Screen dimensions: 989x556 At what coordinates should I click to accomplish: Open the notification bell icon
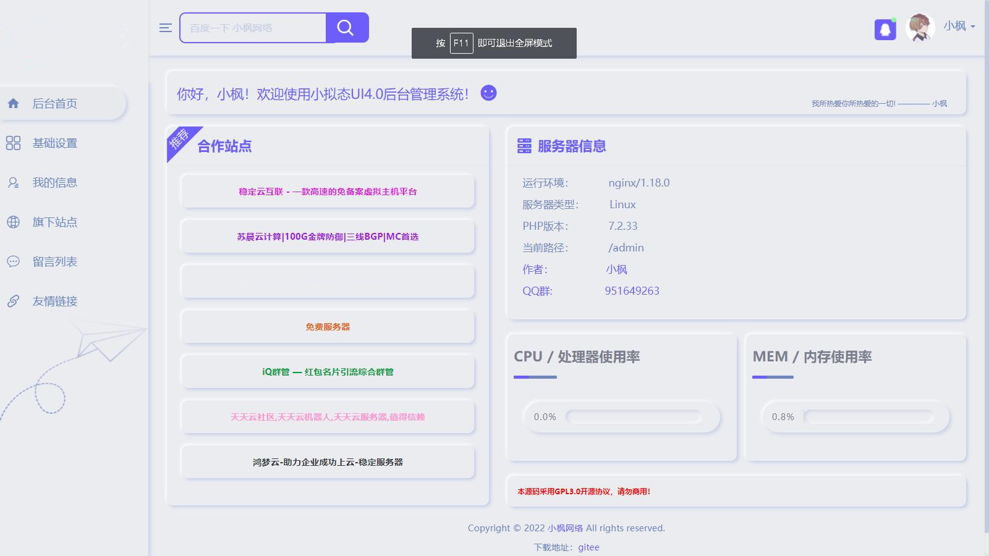click(x=885, y=29)
